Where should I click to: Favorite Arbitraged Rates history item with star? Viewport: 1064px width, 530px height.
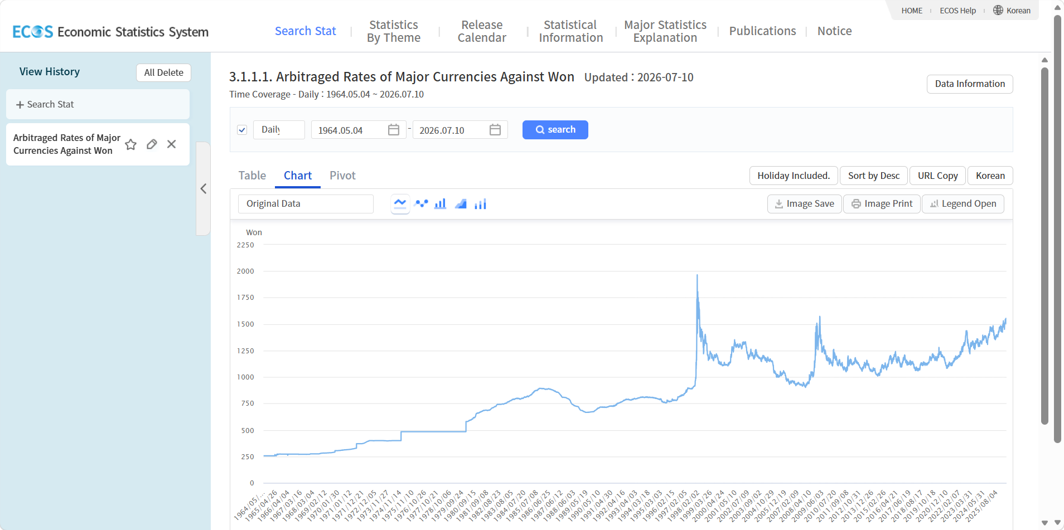click(x=131, y=144)
